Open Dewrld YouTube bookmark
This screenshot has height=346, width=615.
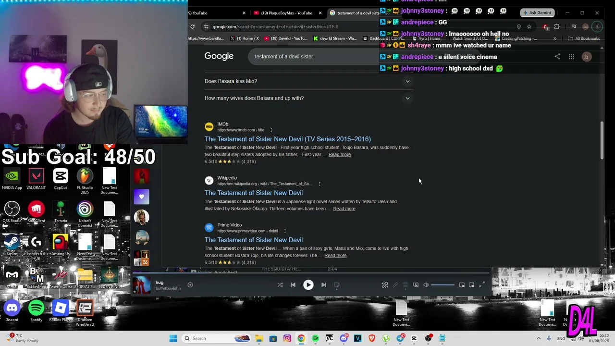pyautogui.click(x=285, y=38)
